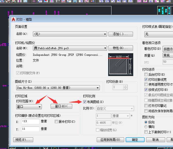Click the down arrow on the copies stepper

125,88
